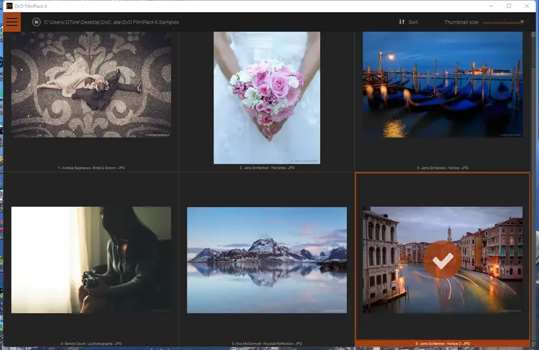Viewport: 539px width, 350px height.
Task: Select The bride bouquet thumbnail
Action: [267, 98]
